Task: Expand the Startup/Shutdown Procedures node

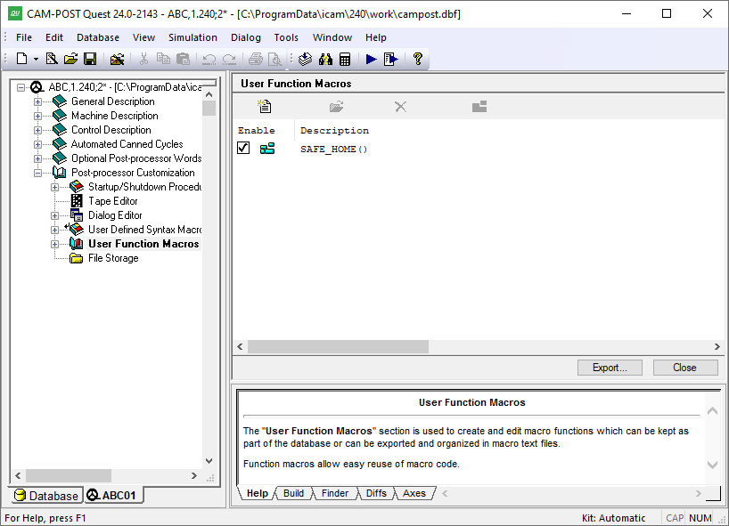Action: 55,187
